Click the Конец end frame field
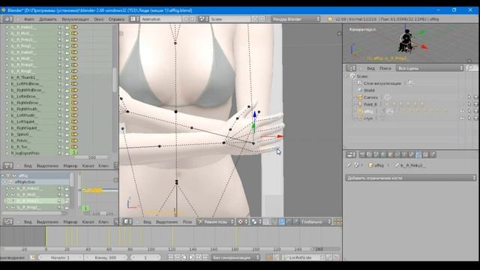This screenshot has width=480, height=270. point(106,258)
